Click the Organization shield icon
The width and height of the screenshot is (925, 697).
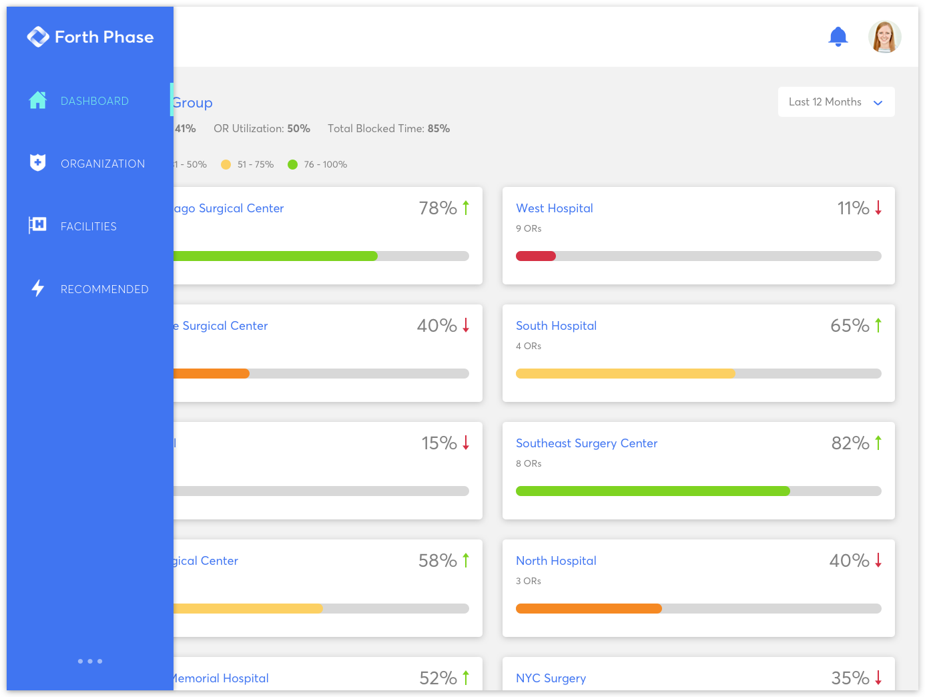point(38,162)
